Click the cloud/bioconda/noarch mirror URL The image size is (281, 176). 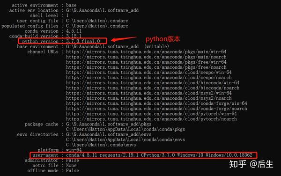coord(153,88)
